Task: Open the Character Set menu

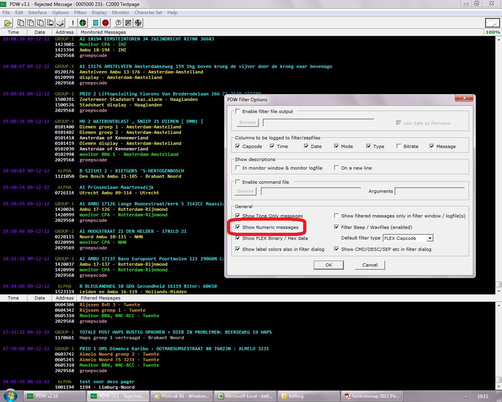Action: point(148,13)
